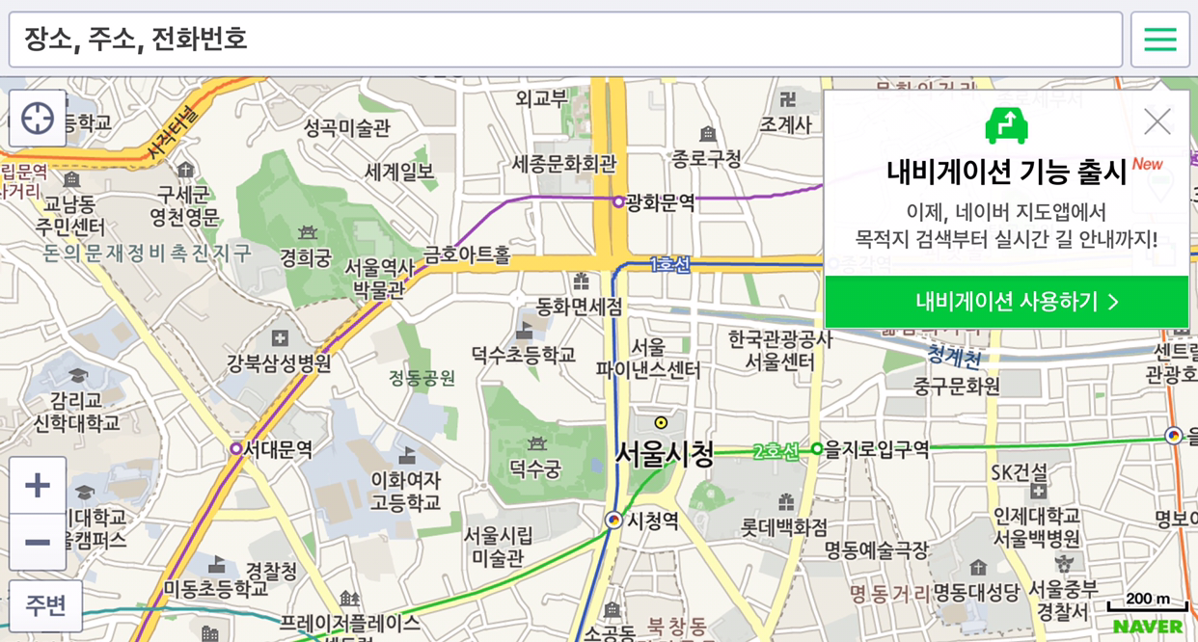Open 주변 nearby places button
The height and width of the screenshot is (642, 1198).
pyautogui.click(x=45, y=605)
